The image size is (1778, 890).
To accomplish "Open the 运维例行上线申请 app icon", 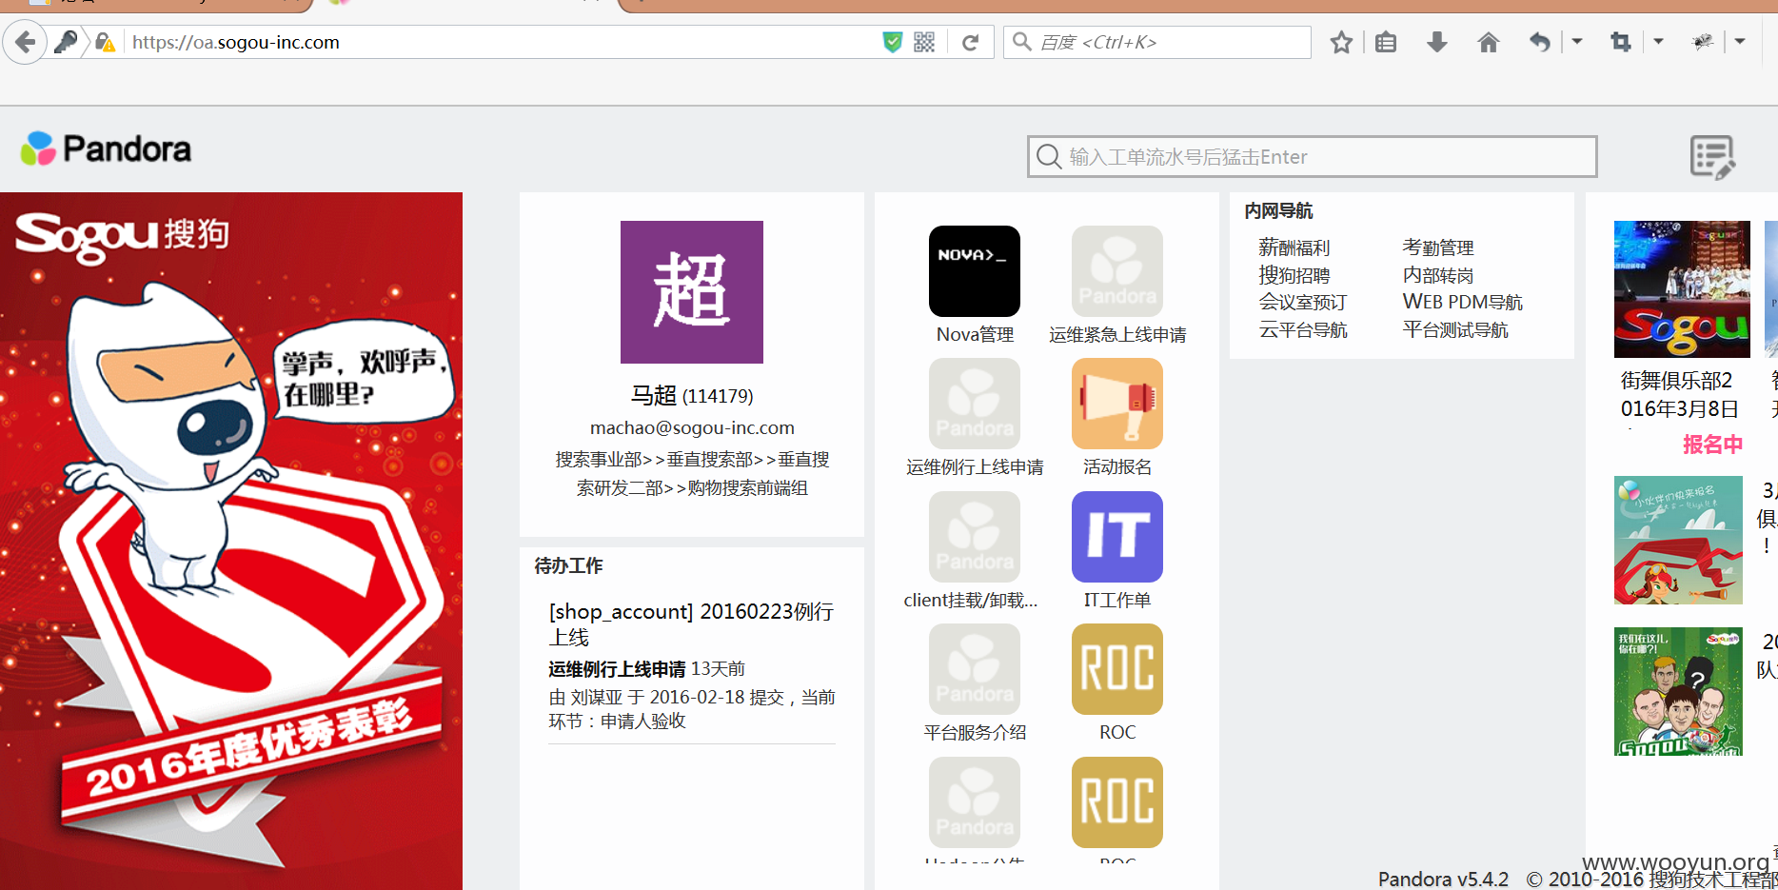I will pos(975,404).
